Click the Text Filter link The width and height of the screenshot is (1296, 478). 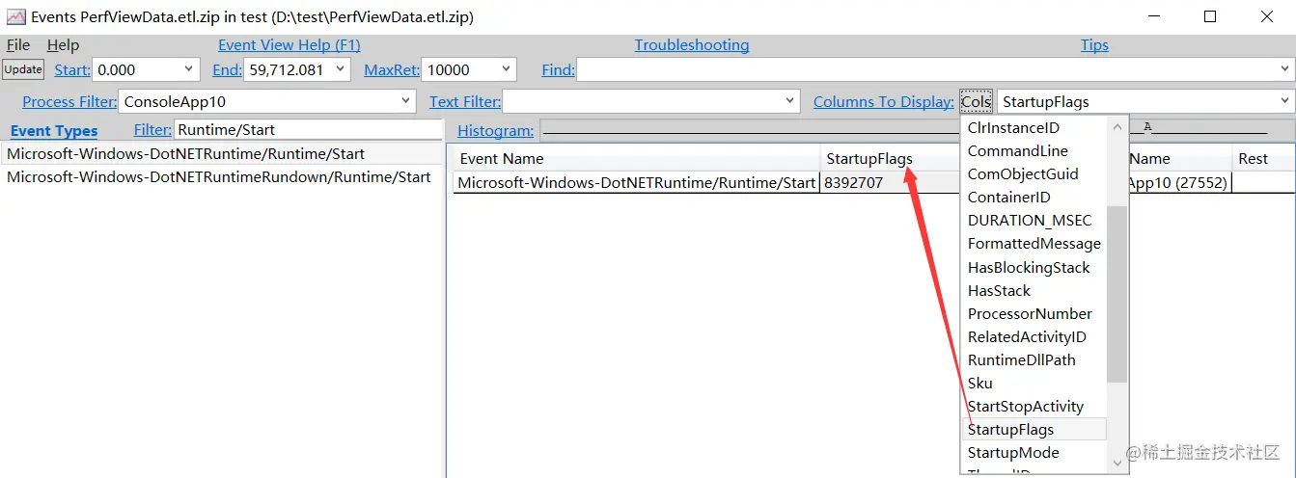(x=465, y=101)
